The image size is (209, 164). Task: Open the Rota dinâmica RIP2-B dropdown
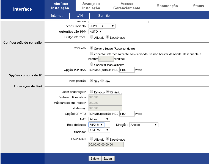coord(96,125)
